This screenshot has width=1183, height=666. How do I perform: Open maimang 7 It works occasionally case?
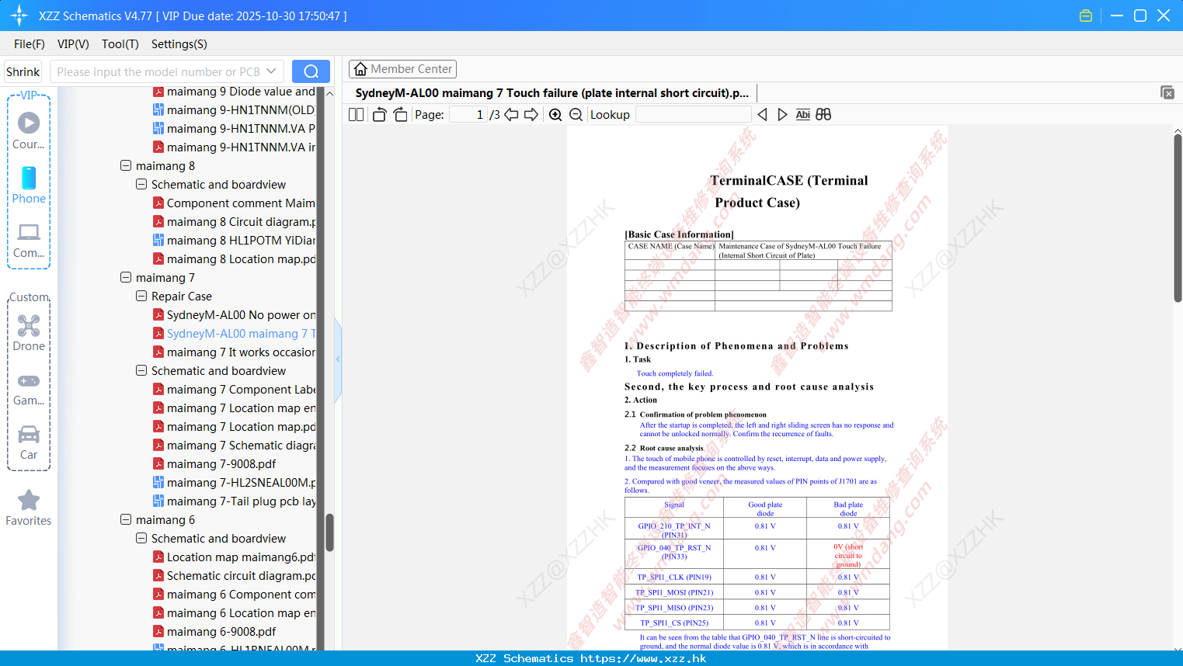(x=235, y=352)
